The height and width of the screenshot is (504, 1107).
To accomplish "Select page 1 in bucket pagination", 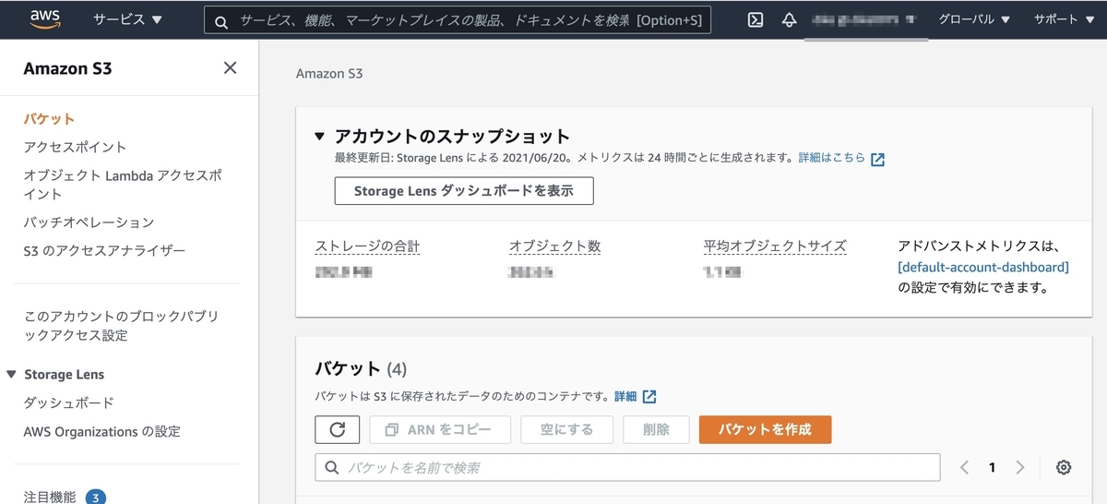I will point(992,467).
